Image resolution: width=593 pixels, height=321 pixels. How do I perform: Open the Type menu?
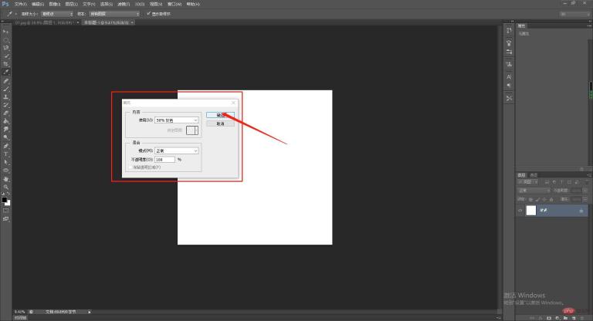pos(89,4)
